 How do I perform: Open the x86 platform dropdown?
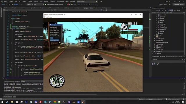[x=39, y=5]
